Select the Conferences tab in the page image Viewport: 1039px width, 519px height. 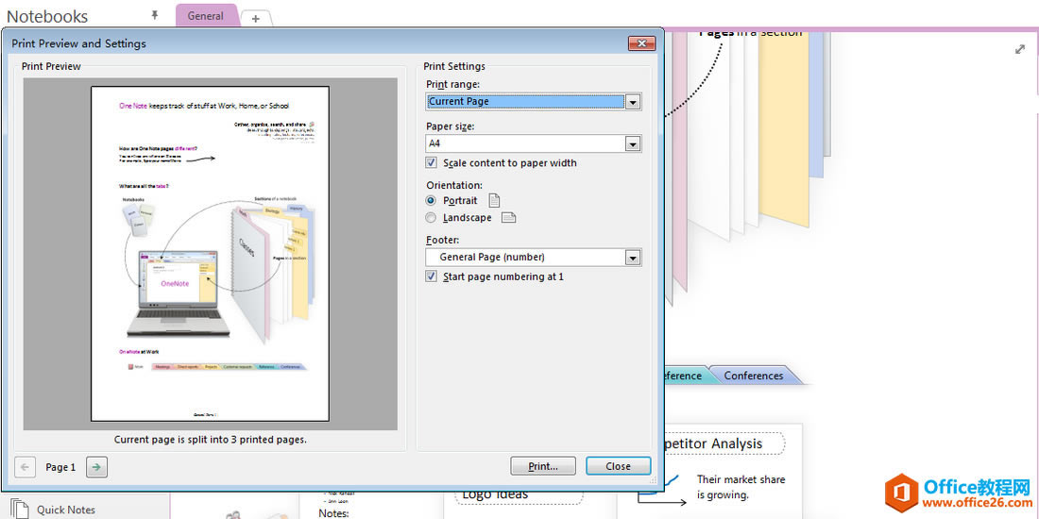pos(754,376)
